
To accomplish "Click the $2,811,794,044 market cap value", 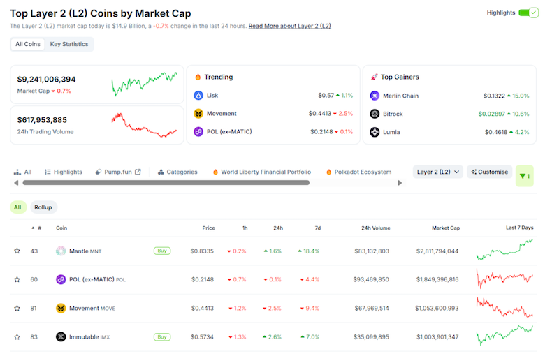I will (437, 251).
